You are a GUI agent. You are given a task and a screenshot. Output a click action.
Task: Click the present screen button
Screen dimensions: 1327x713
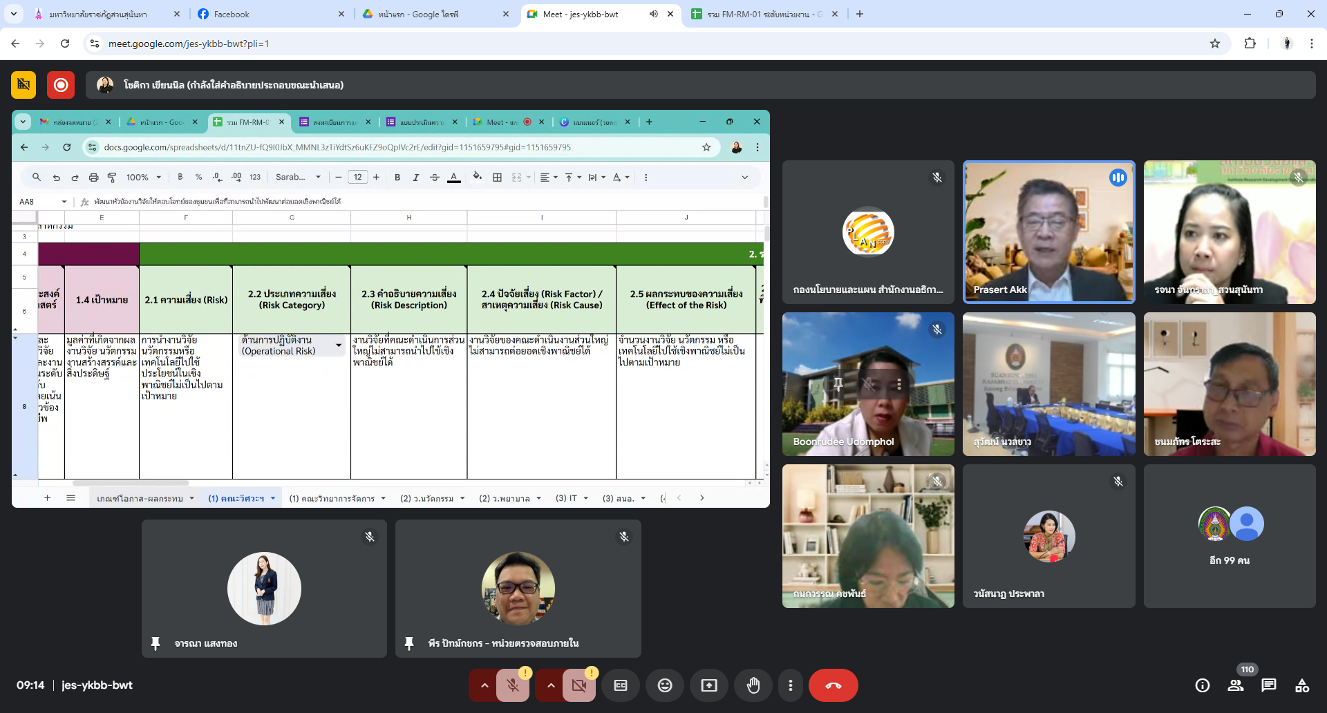tap(708, 685)
